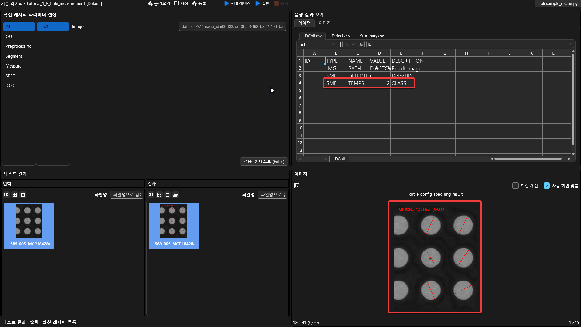The height and width of the screenshot is (327, 581).
Task: Expand the formula bar chevron
Action: coord(570,44)
